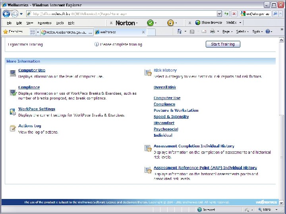Click the Quick Tabs grid icon
This screenshot has height=214, width=286.
(x=32, y=32)
